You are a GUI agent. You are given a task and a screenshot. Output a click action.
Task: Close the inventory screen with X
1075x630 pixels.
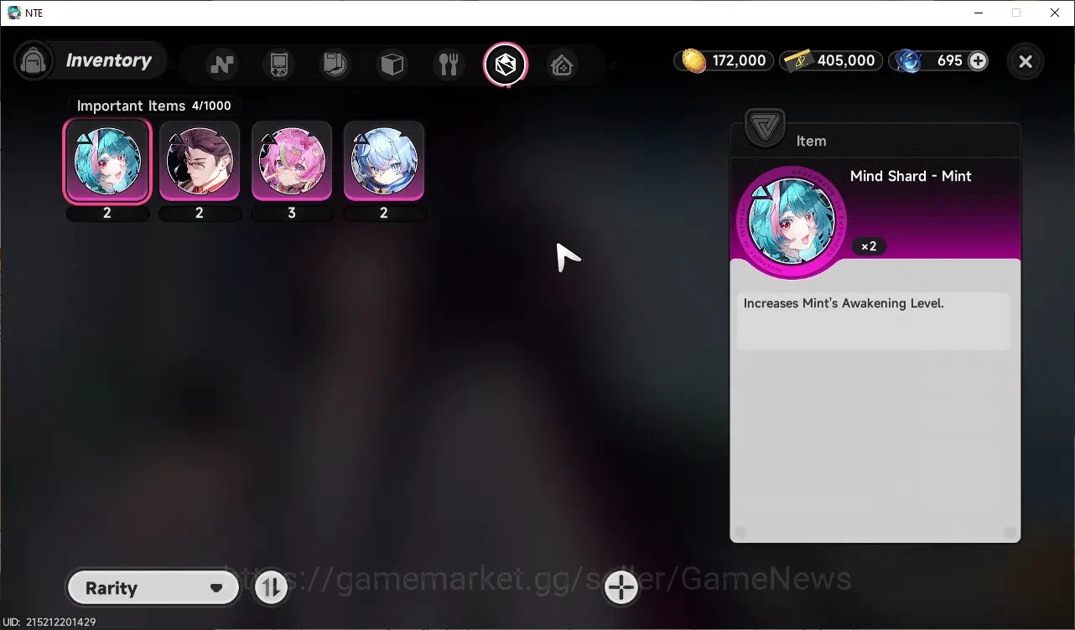[x=1025, y=61]
